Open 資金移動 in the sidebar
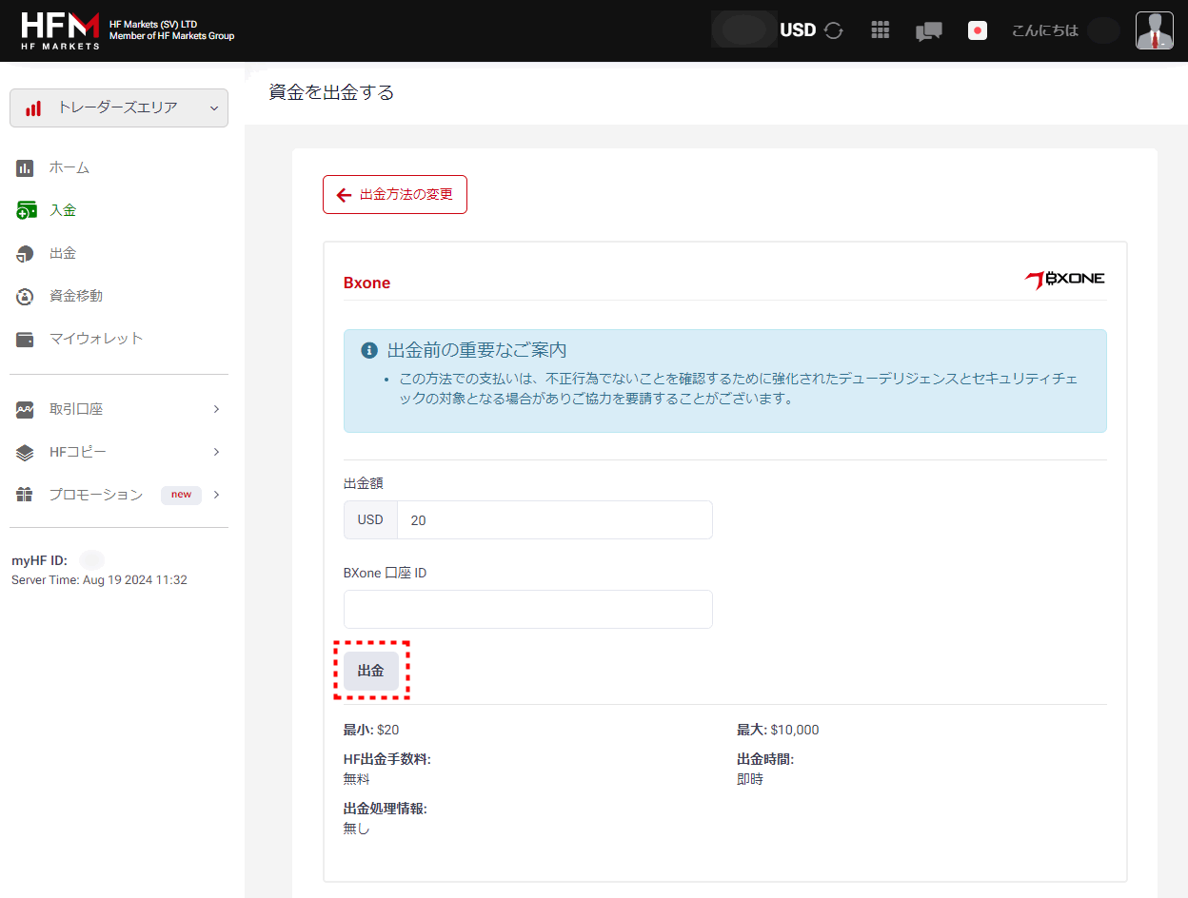 (76, 296)
